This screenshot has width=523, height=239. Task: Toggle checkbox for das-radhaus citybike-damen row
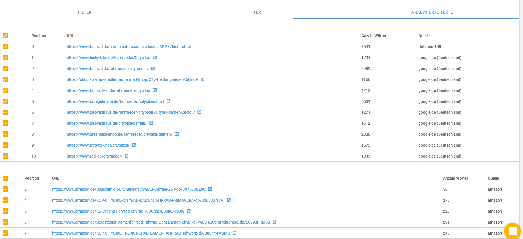point(5,123)
